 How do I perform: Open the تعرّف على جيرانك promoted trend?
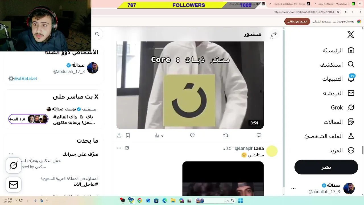click(80, 154)
